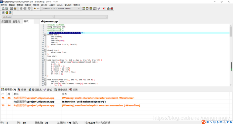Collapse the struct tree fold marker at line 14
233x124 pixels.
click(x=45, y=50)
